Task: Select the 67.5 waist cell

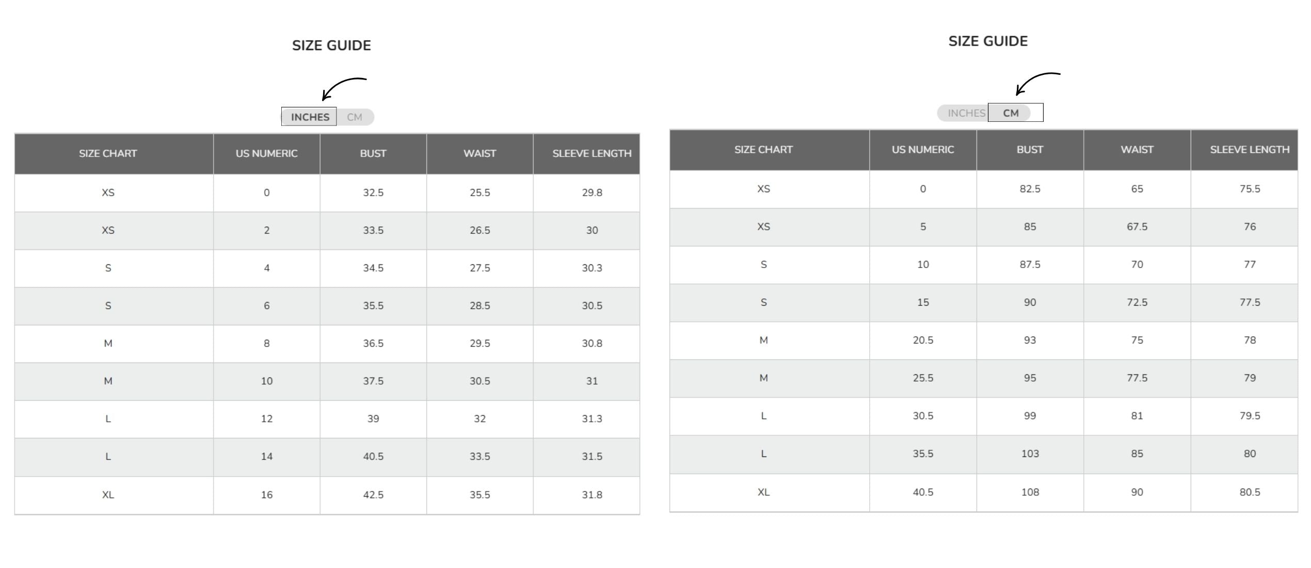Action: pyautogui.click(x=1137, y=227)
